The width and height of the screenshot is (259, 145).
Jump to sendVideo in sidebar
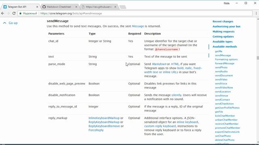pos(221,80)
